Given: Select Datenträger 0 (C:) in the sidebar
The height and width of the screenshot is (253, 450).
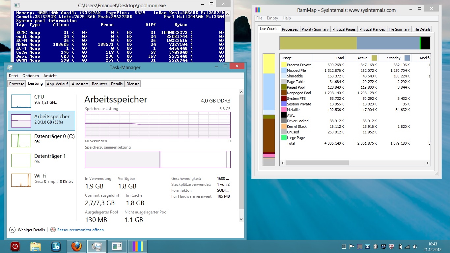Looking at the screenshot, I should pyautogui.click(x=42, y=141).
